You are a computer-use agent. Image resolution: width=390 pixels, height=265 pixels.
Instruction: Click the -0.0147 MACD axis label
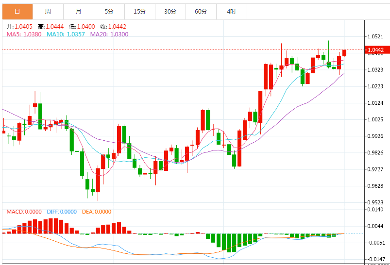point(375,259)
